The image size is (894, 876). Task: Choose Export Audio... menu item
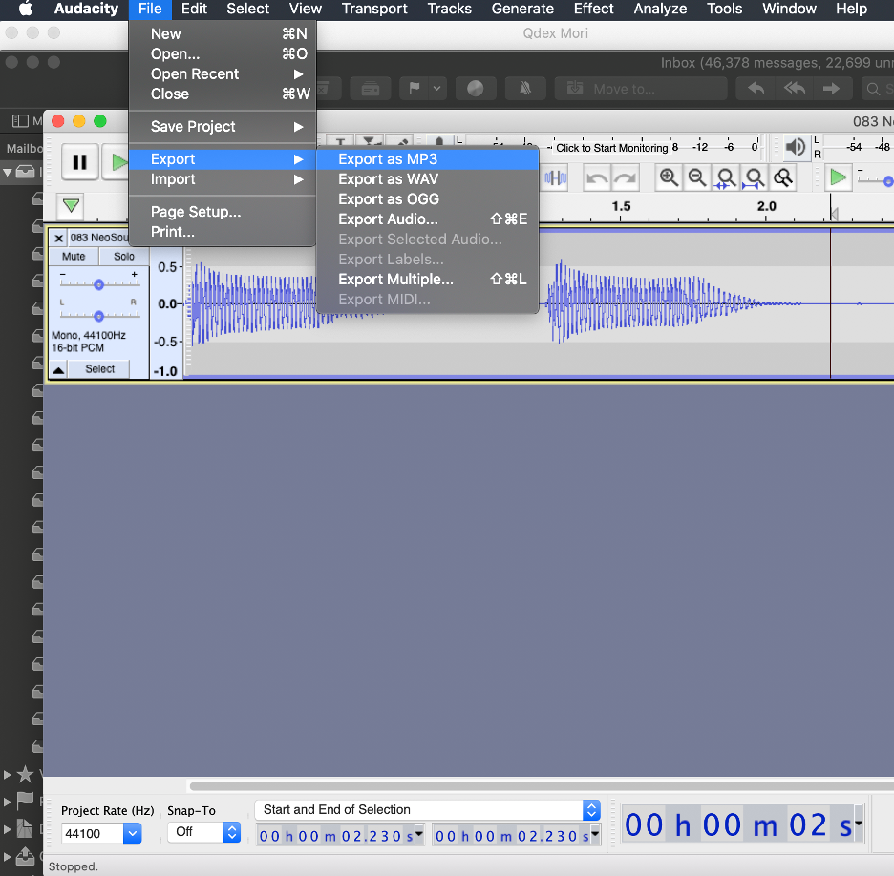pyautogui.click(x=428, y=219)
